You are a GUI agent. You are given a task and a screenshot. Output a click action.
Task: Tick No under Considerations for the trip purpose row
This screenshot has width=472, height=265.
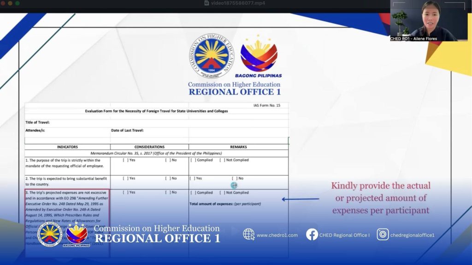(168, 160)
